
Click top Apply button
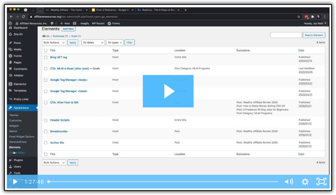tap(73, 43)
